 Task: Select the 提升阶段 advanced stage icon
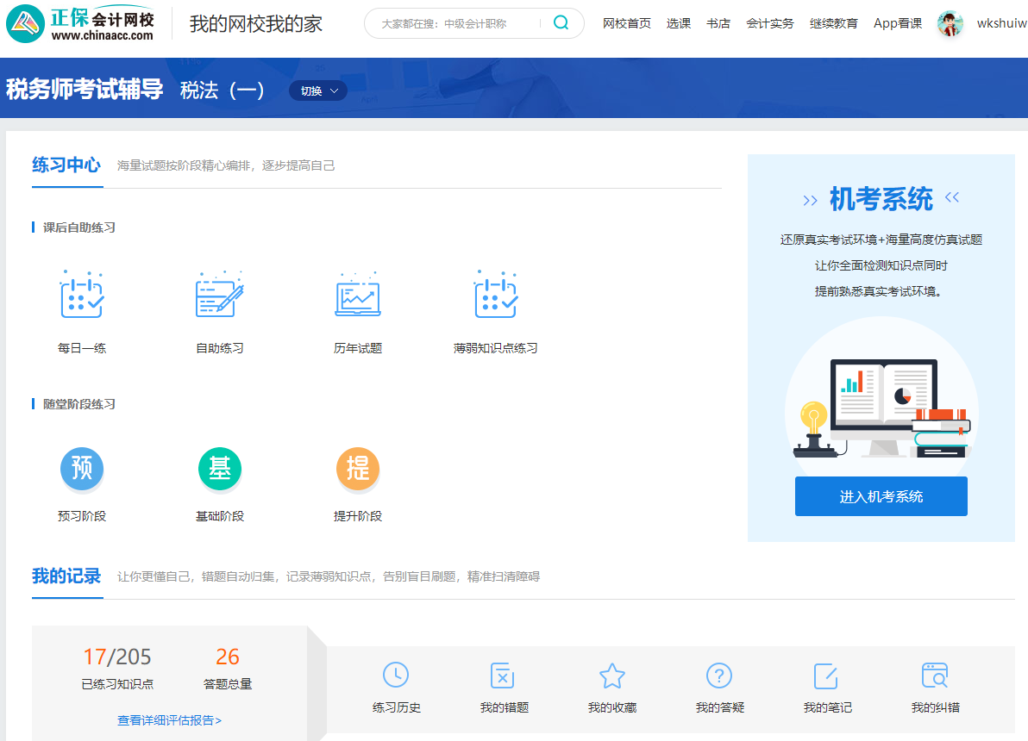(x=358, y=470)
